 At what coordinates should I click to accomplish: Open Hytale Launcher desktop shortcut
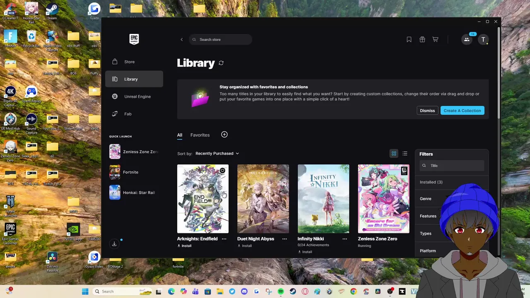click(10, 206)
